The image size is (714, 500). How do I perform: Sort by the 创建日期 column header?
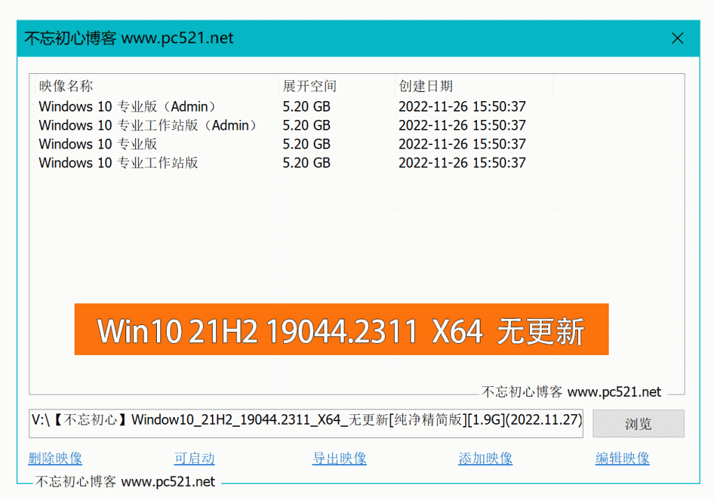point(425,86)
